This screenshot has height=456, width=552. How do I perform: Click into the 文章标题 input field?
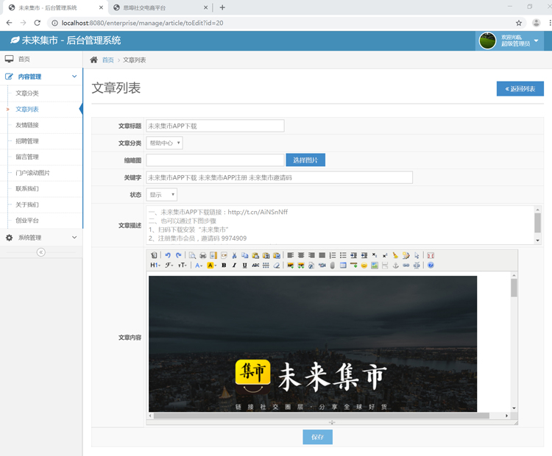click(x=215, y=126)
